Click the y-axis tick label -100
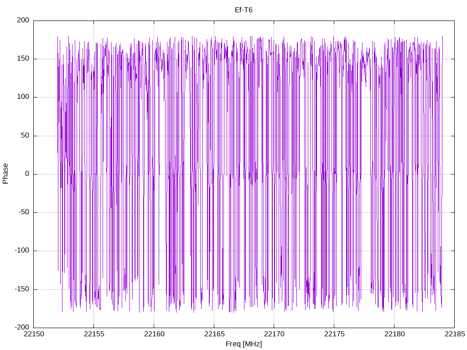 click(x=22, y=251)
